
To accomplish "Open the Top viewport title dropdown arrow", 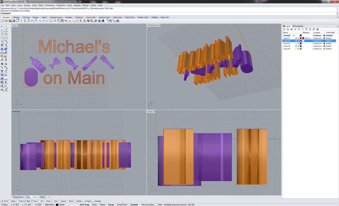I will pyautogui.click(x=17, y=25).
